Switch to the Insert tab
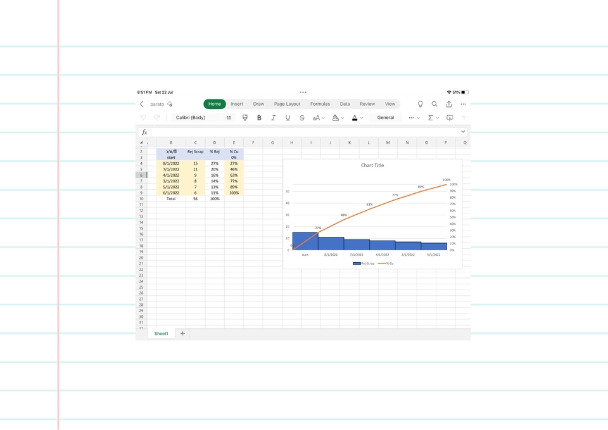 (x=237, y=104)
